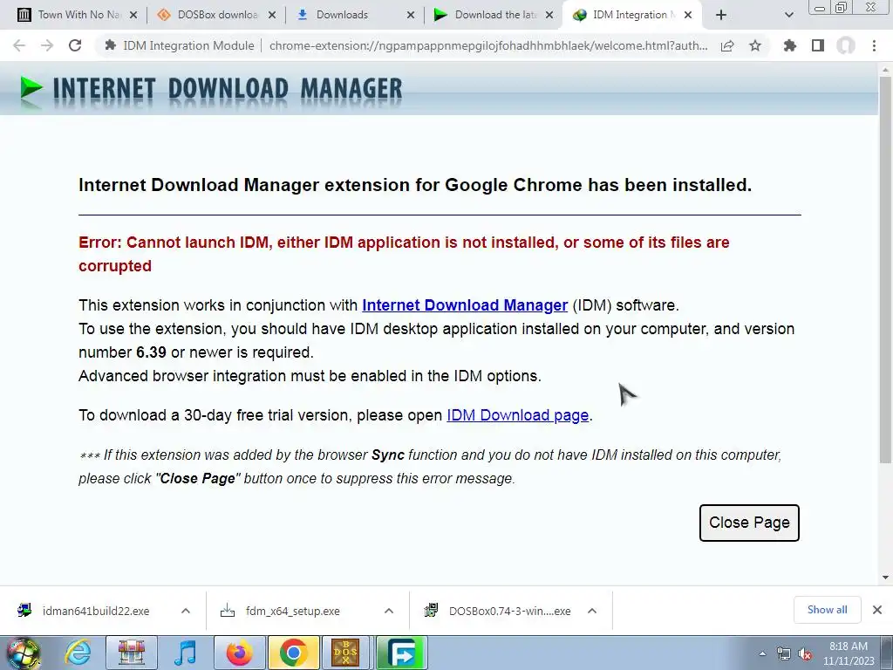Open the tab search dropdown arrow
Image resolution: width=893 pixels, height=670 pixels.
[x=788, y=16]
